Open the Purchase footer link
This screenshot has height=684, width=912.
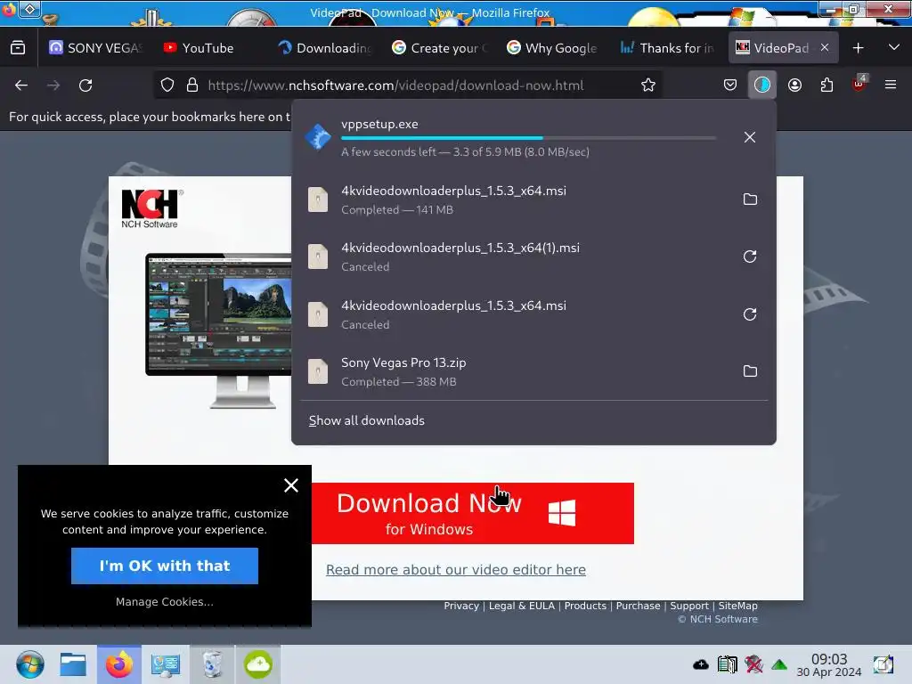click(638, 606)
